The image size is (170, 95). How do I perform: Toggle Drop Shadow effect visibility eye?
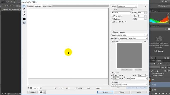pyautogui.click(x=153, y=76)
